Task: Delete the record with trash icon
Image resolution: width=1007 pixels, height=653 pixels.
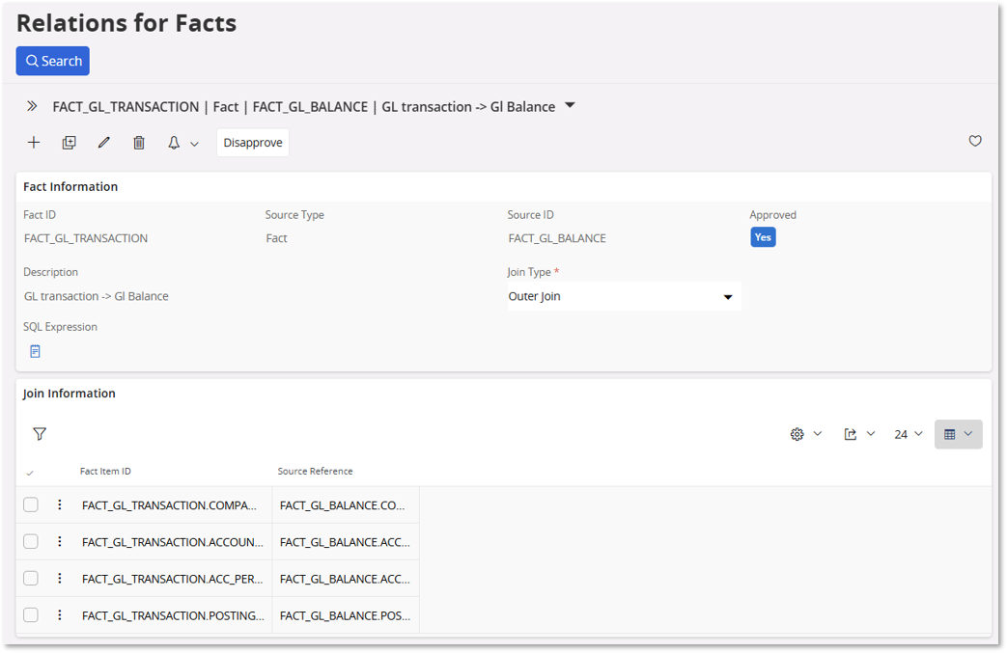Action: (139, 143)
